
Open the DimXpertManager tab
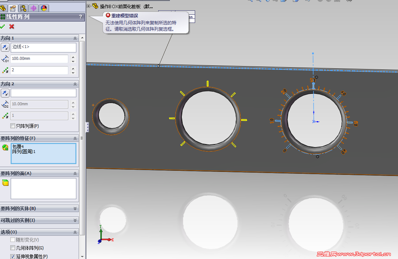[x=34, y=8]
